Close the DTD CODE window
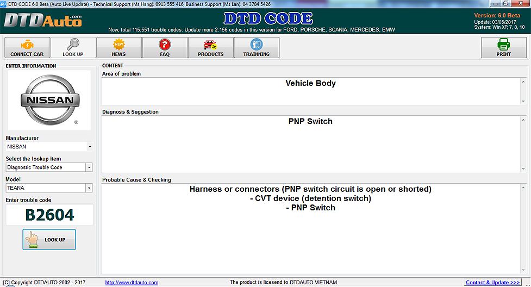The image size is (531, 287). click(521, 3)
